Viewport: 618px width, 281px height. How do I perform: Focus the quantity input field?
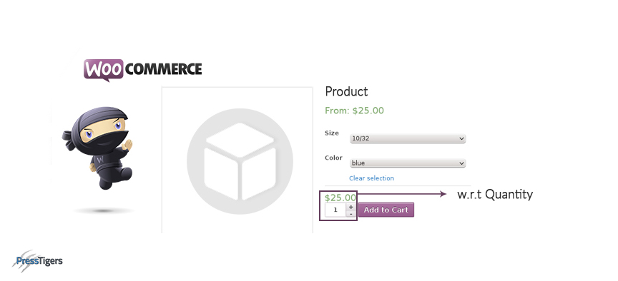click(x=335, y=210)
